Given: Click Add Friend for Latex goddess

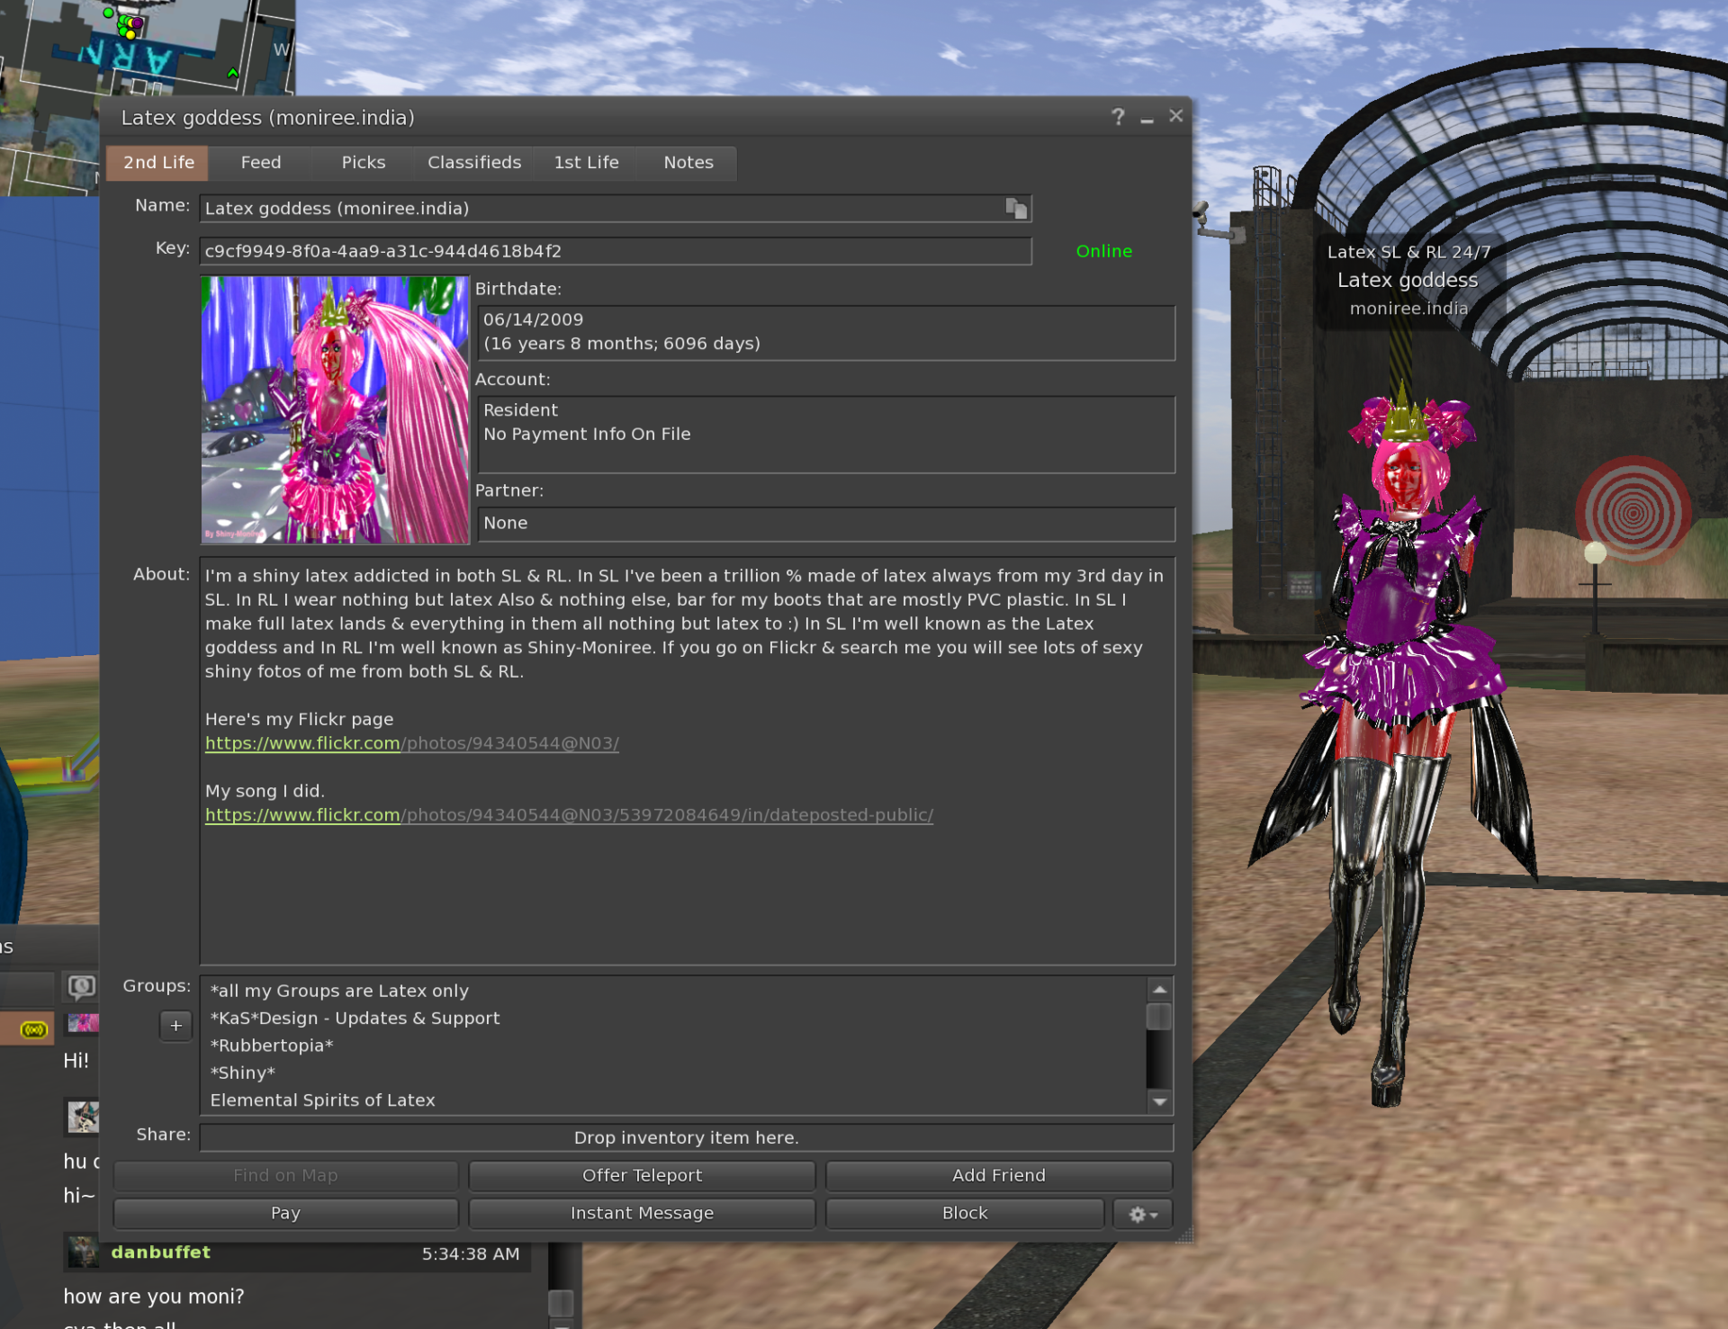Looking at the screenshot, I should [x=998, y=1175].
